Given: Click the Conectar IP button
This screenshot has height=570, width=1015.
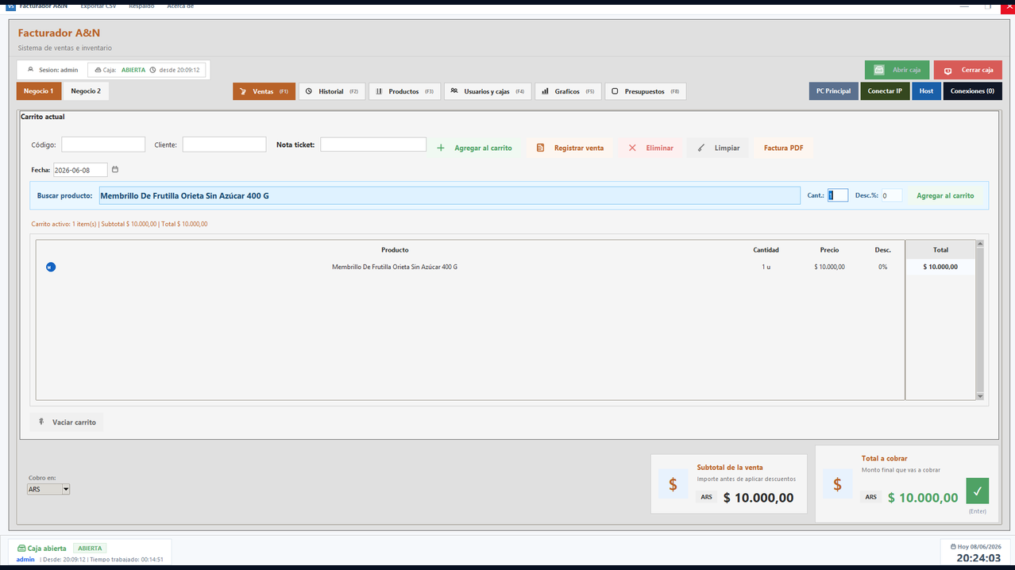Looking at the screenshot, I should tap(885, 91).
